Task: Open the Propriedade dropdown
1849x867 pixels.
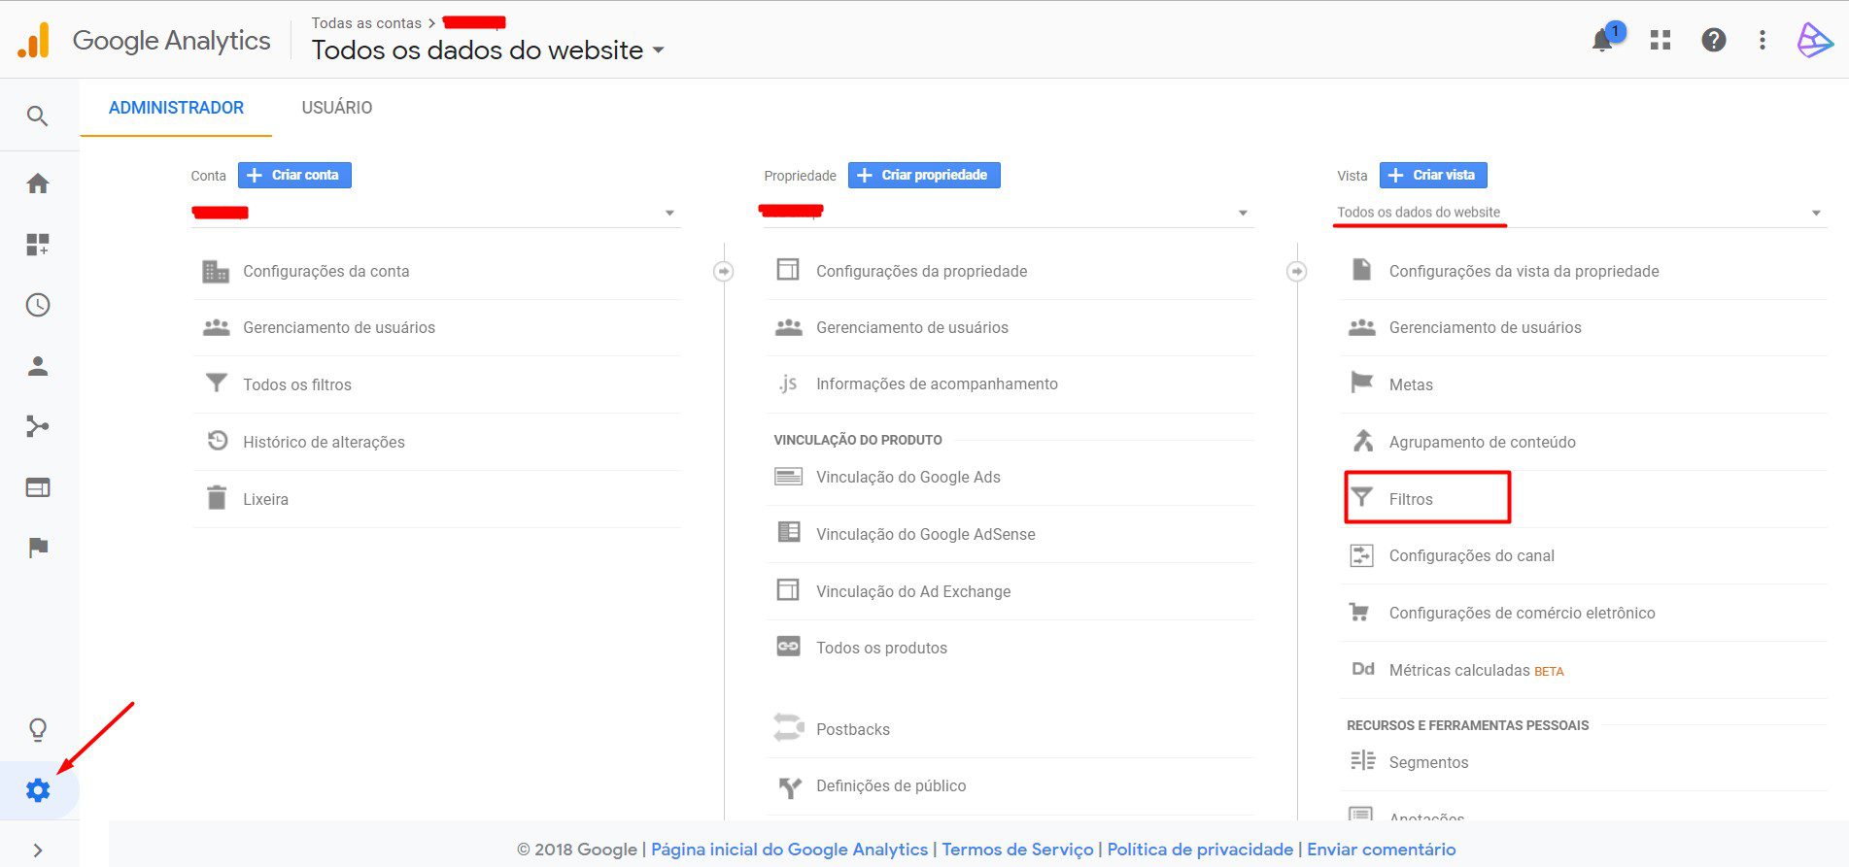Action: (1007, 213)
